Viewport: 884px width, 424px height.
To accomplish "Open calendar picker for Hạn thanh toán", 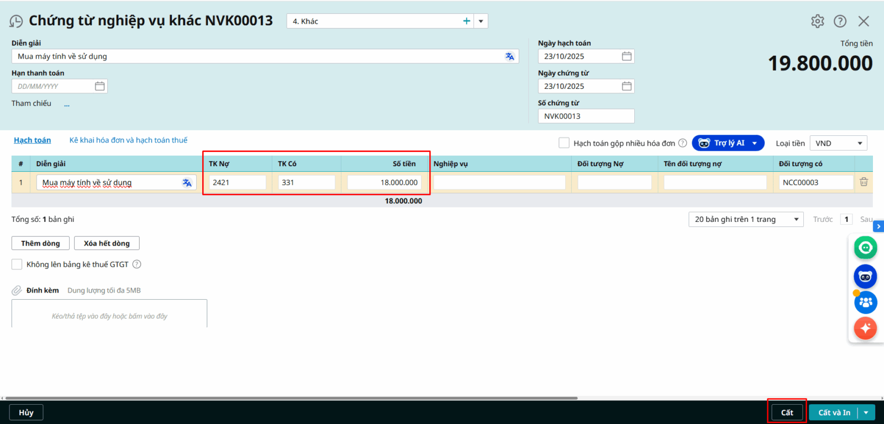I will tap(99, 86).
